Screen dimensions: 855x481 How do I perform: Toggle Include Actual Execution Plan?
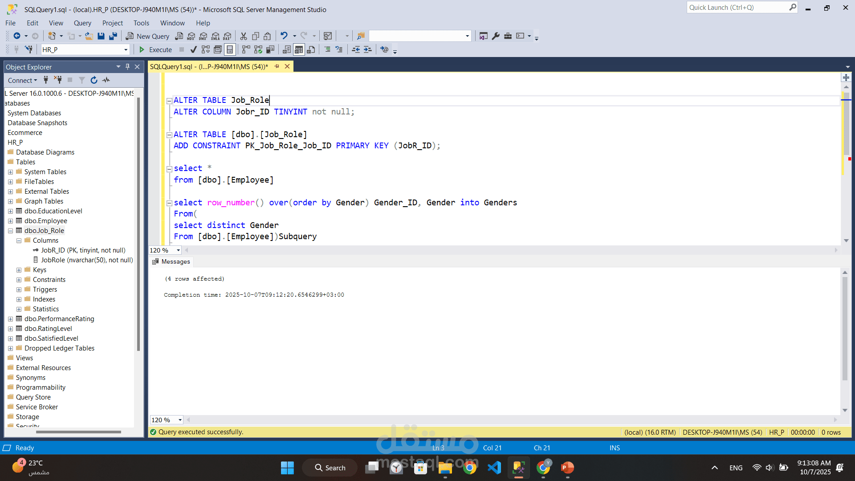coord(246,49)
